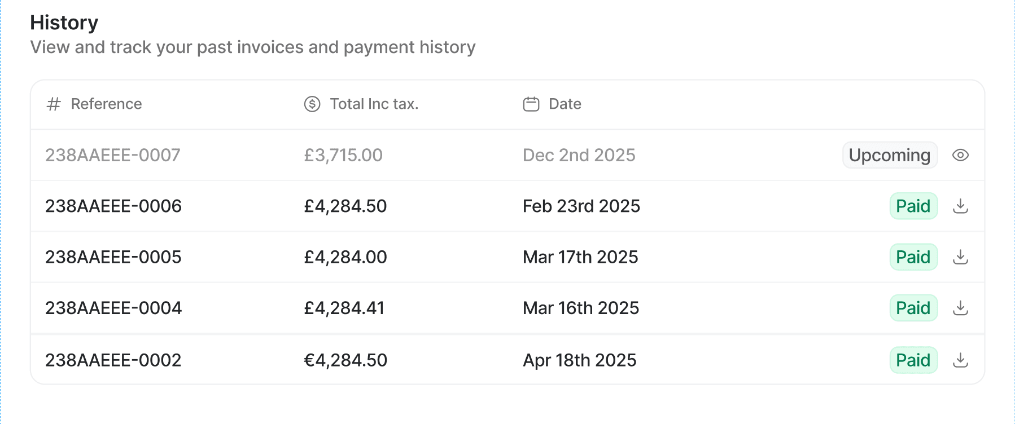Click the Upcoming status badge
The image size is (1015, 424).
pyautogui.click(x=890, y=155)
